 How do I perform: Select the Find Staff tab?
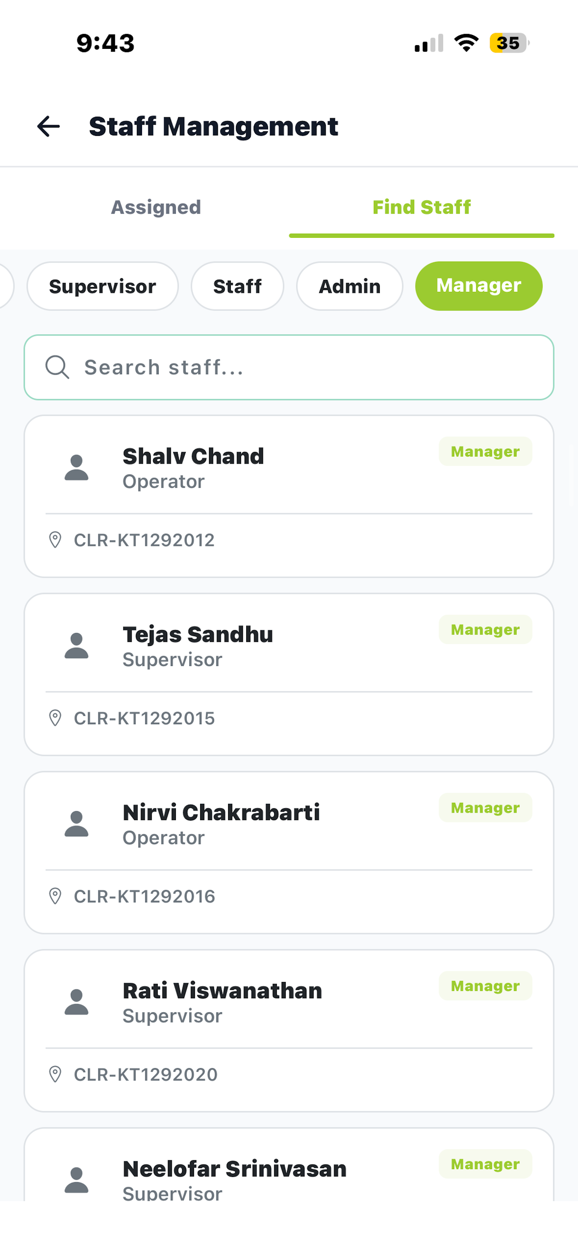click(422, 208)
